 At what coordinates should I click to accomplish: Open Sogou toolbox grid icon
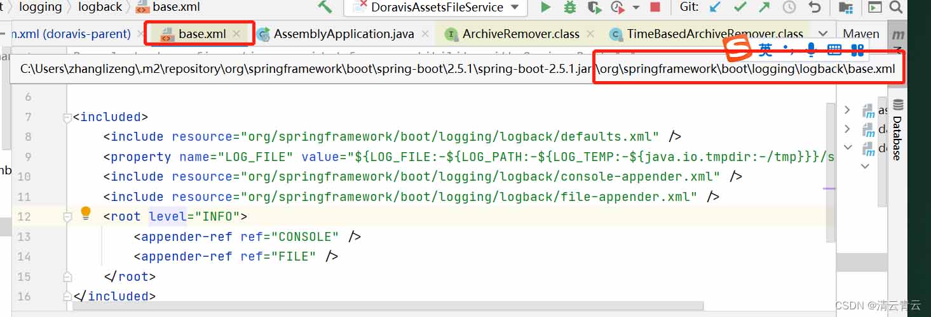pyautogui.click(x=857, y=49)
